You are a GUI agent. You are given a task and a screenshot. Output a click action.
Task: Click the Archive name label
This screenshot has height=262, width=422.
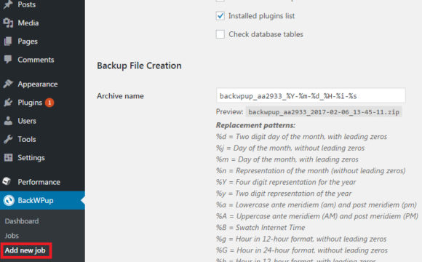click(120, 96)
